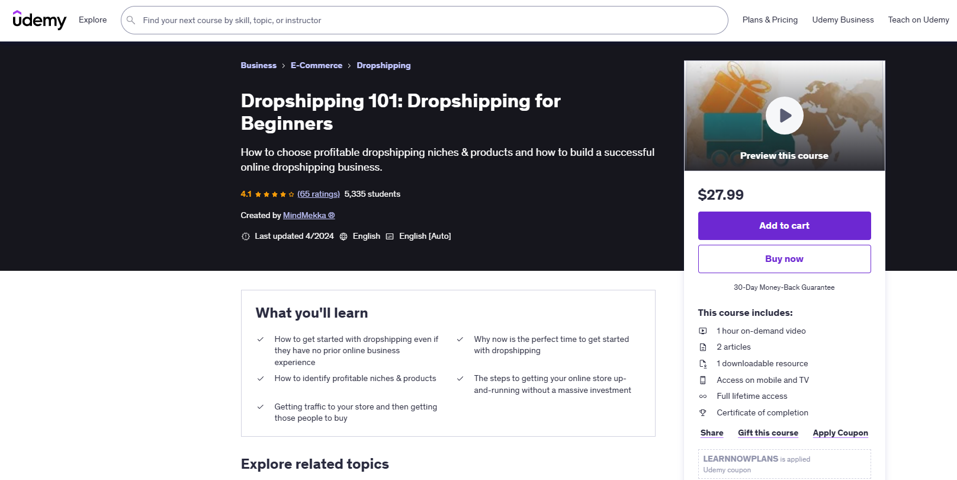Open the Udemy logo home link
Image resolution: width=957 pixels, height=480 pixels.
[x=40, y=20]
